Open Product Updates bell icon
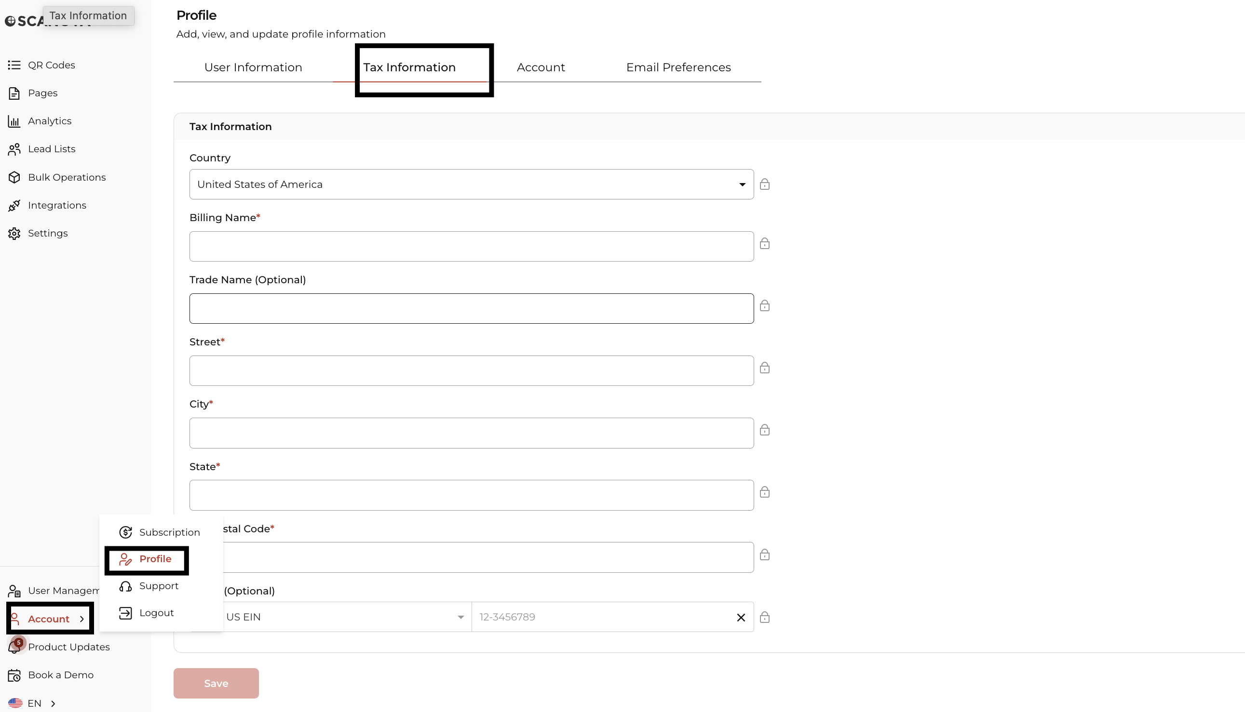Screen dimensions: 1245x712 coord(14,646)
